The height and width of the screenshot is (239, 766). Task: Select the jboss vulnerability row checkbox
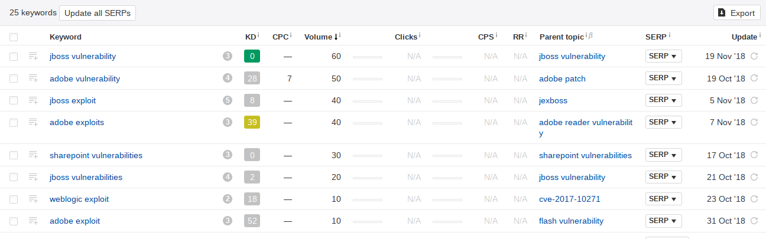pyautogui.click(x=14, y=56)
